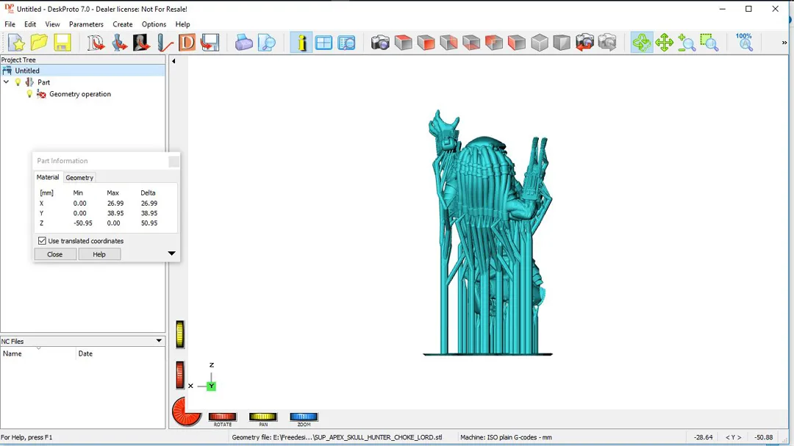Viewport: 794px width, 446px height.
Task: Click the vertical red thumbwheel
Action: [x=180, y=375]
